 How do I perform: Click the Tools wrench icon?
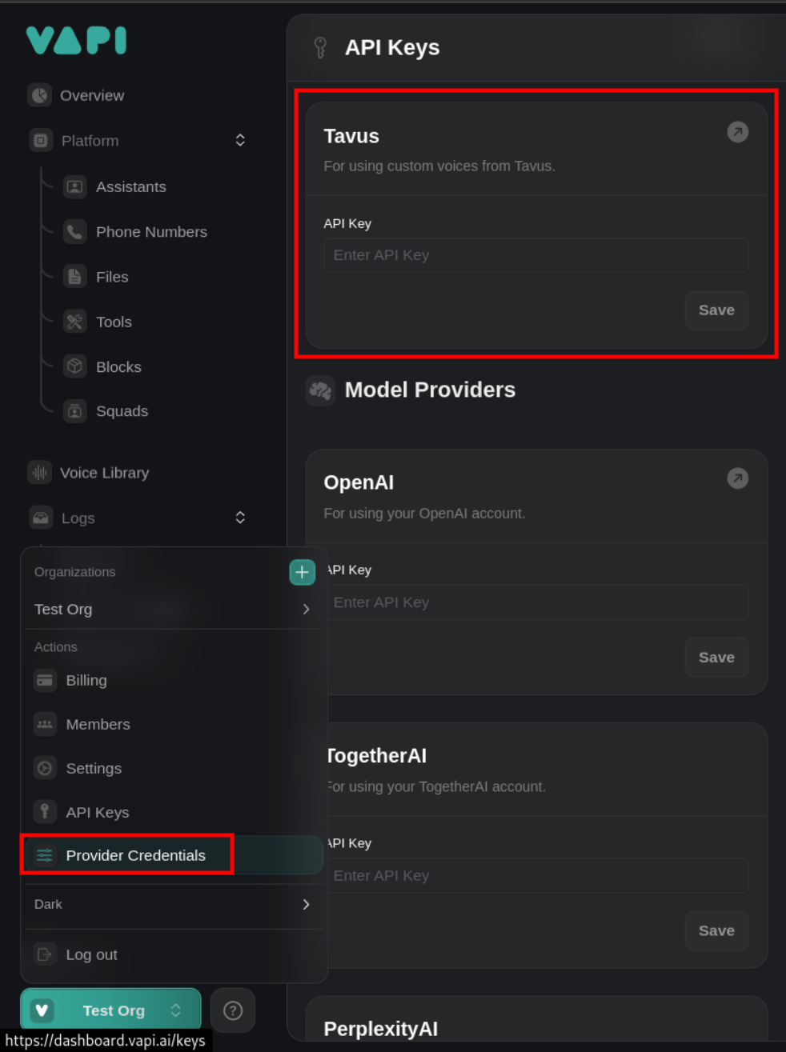[x=74, y=322]
